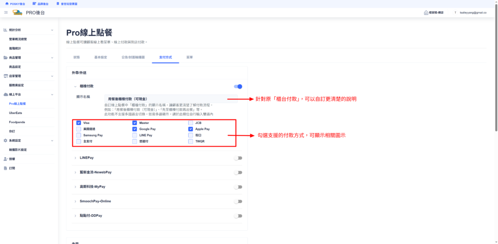Open Foodpanda in the sidebar
The image size is (498, 244).
(17, 122)
